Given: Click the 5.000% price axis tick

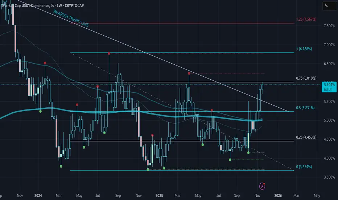Looking at the screenshot, I should 329,120.
